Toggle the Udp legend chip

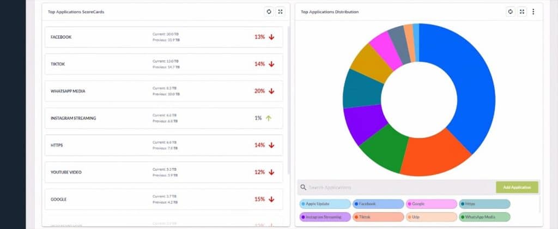coord(432,217)
